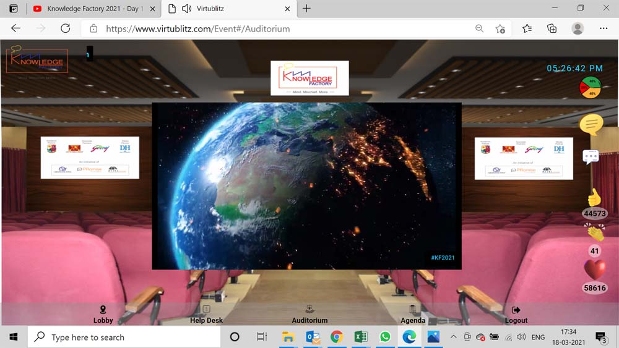
Task: Go to Lobby in bottom navigation
Action: [x=103, y=315]
